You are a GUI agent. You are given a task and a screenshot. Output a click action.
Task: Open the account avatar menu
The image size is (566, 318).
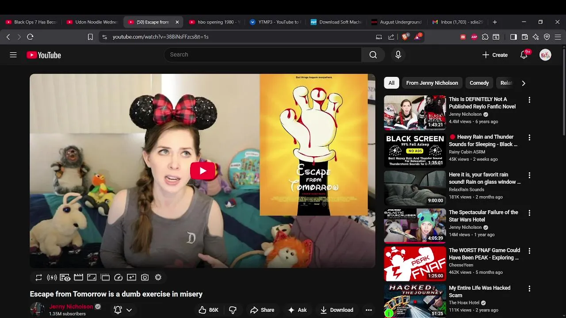point(545,55)
